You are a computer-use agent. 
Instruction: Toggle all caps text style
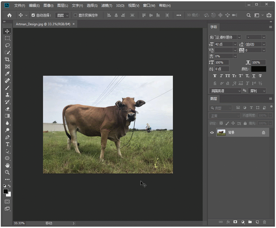[x=228, y=76]
